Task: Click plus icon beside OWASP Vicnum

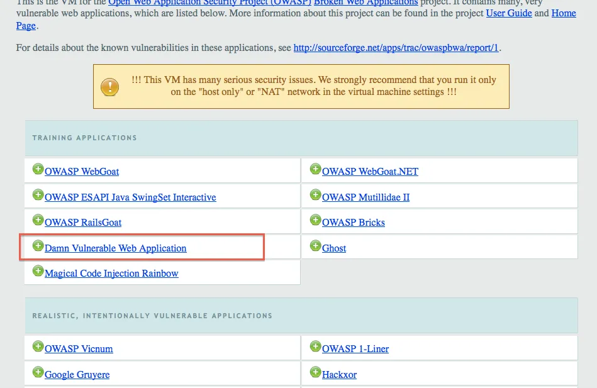Action: point(38,348)
